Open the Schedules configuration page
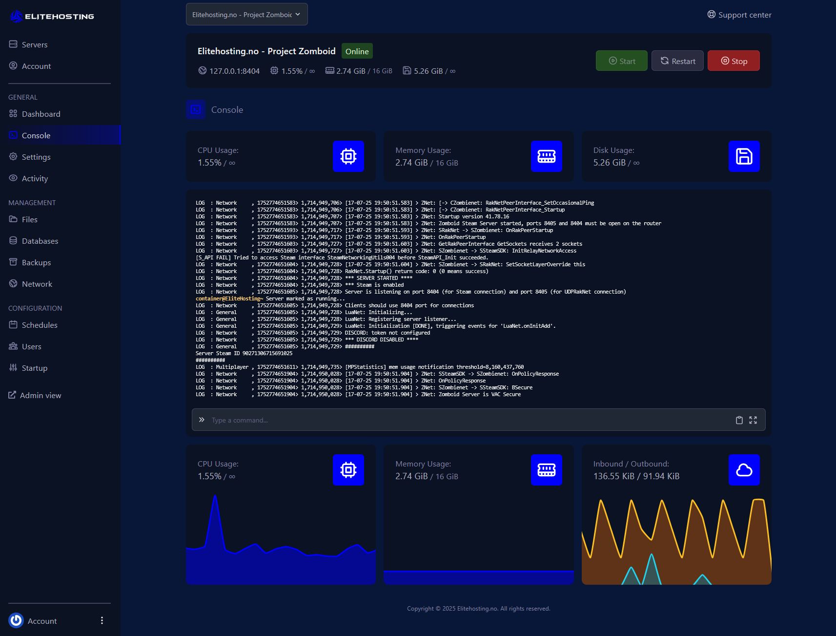836x636 pixels. point(39,325)
